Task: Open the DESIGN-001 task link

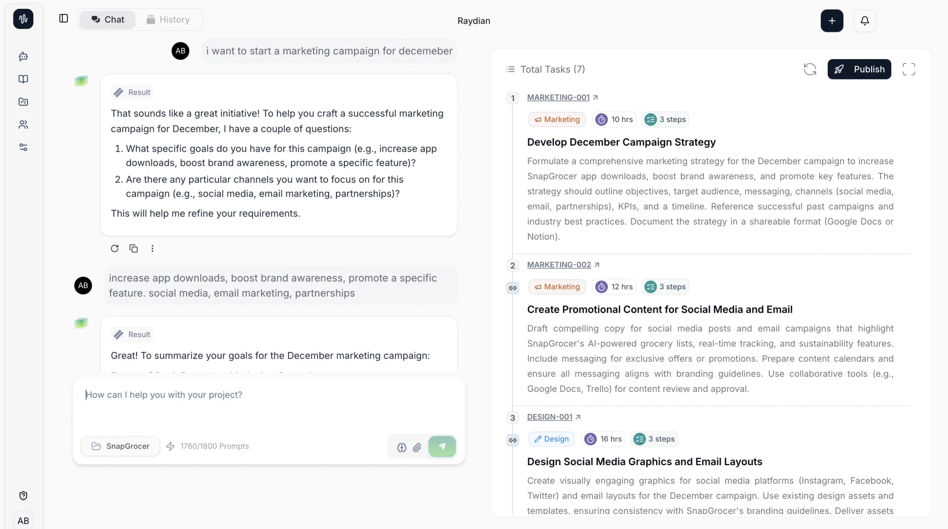Action: tap(550, 417)
